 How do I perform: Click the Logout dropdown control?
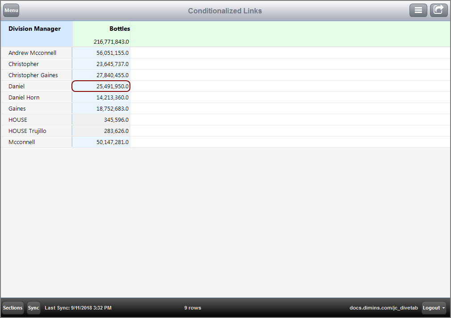tap(433, 308)
